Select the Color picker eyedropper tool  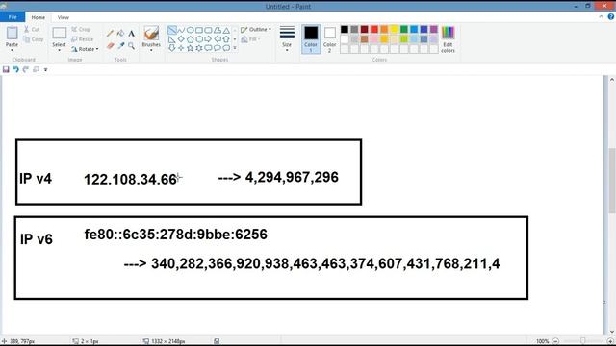click(x=120, y=46)
